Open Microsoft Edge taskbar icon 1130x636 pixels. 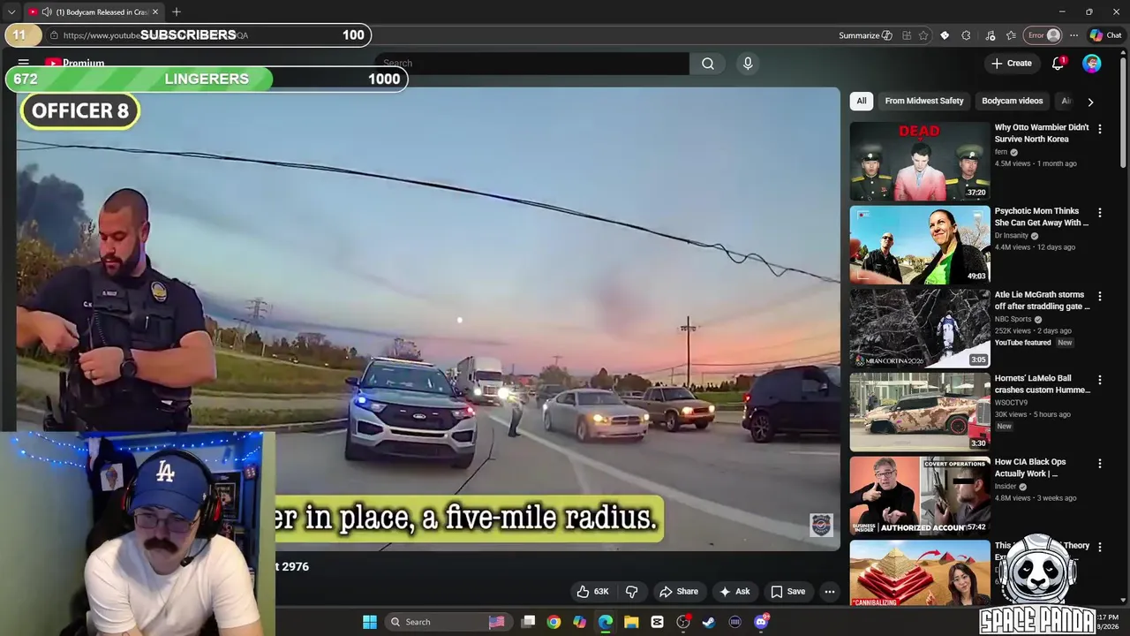click(606, 622)
